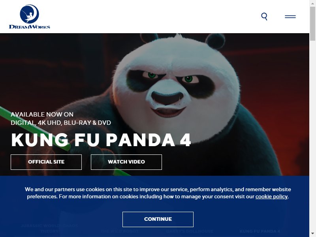Play trailer with the Watch Video button

[126, 162]
